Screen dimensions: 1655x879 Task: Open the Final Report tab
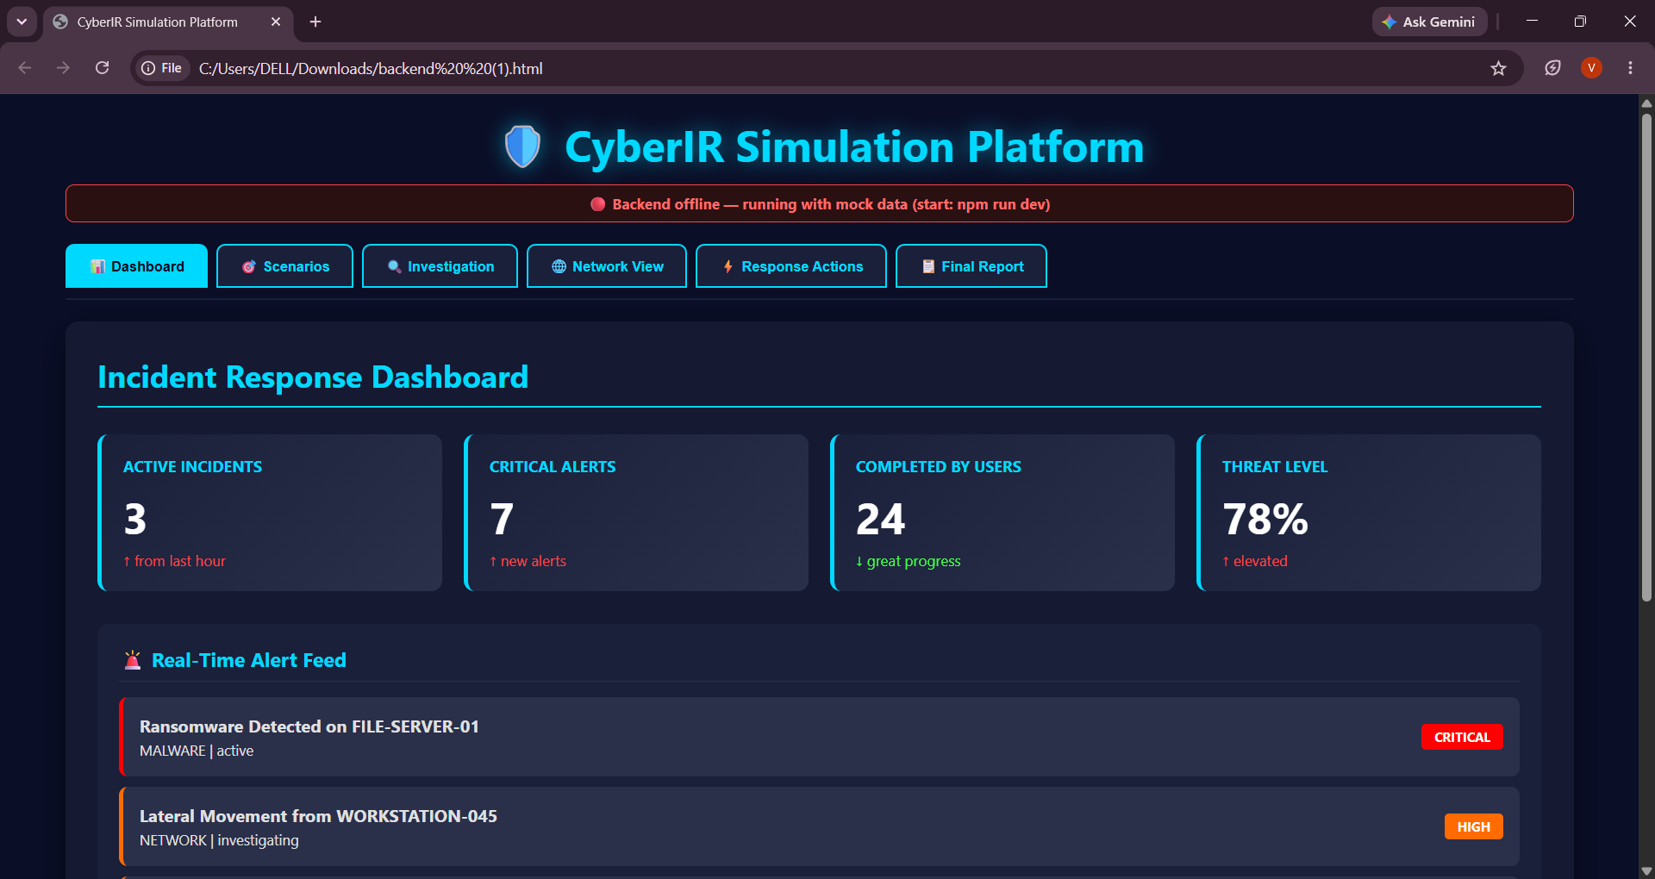click(971, 266)
